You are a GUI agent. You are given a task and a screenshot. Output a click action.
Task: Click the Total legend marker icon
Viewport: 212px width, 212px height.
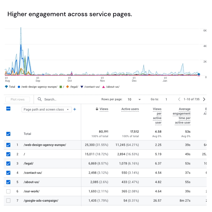[x=6, y=87]
